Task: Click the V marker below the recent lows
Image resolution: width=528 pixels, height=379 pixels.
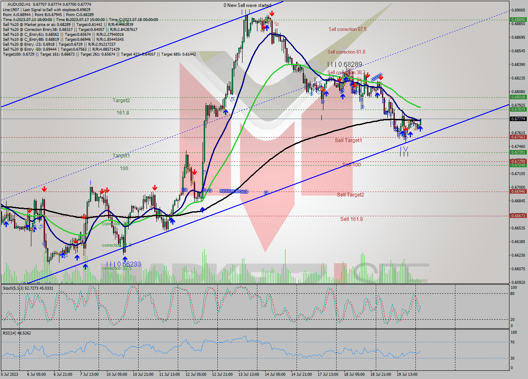Action: [x=405, y=149]
